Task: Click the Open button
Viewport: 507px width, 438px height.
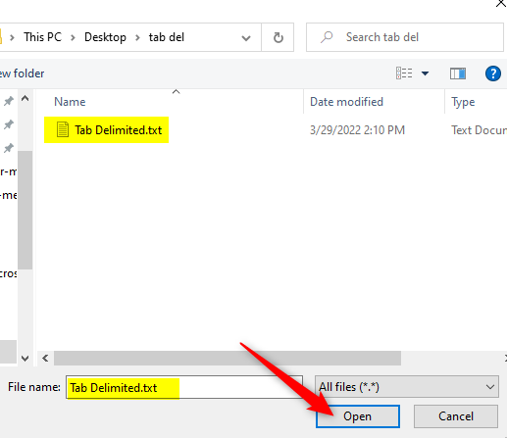Action: point(358,416)
